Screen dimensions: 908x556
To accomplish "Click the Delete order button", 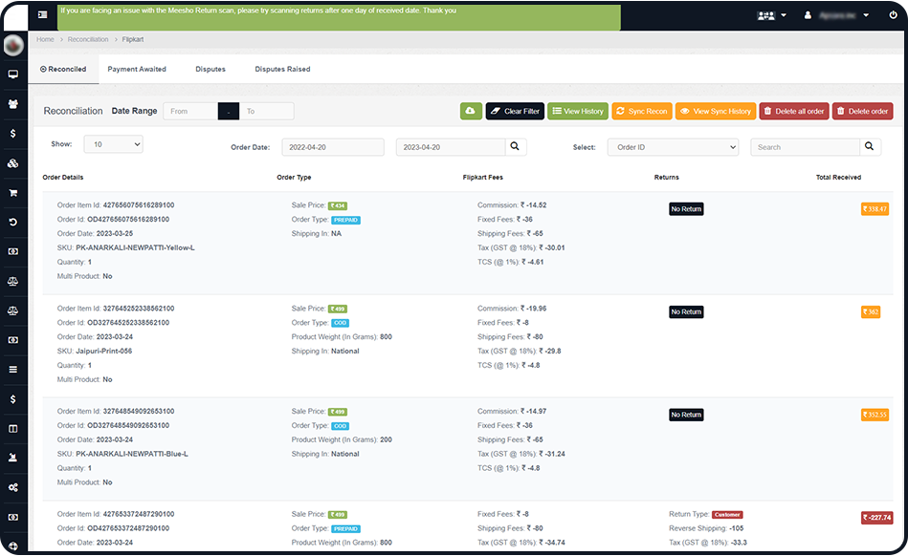I will pyautogui.click(x=863, y=111).
